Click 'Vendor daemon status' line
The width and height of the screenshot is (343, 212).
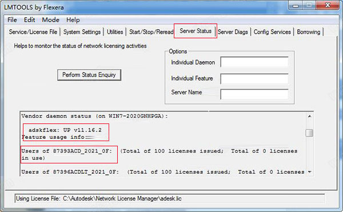(94, 116)
